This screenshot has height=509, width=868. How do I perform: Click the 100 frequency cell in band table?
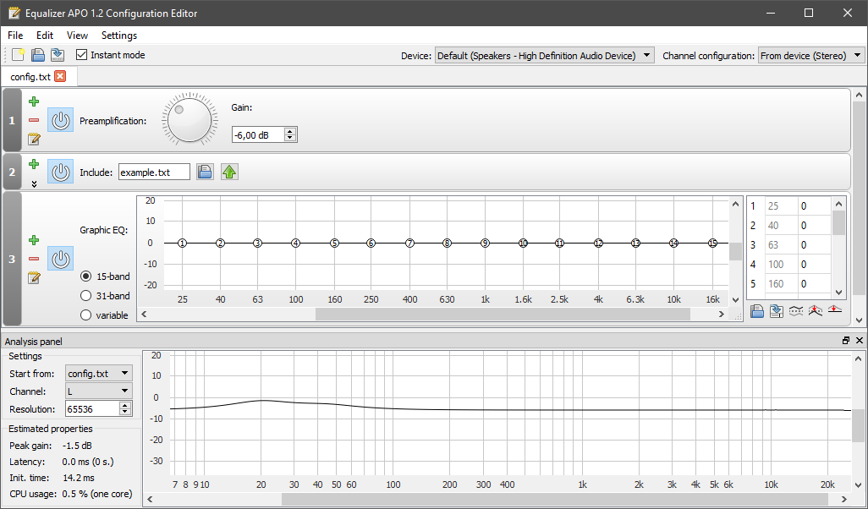[781, 265]
